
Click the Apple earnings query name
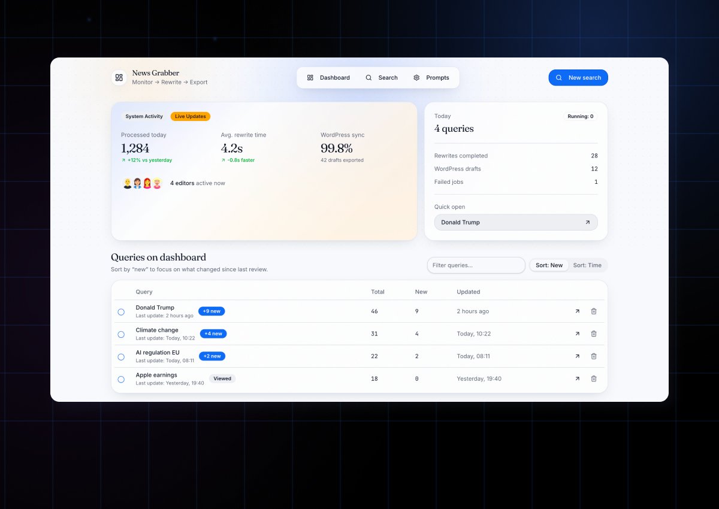156,375
